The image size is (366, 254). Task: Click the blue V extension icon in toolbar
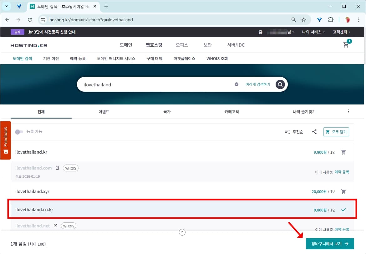tap(320, 20)
